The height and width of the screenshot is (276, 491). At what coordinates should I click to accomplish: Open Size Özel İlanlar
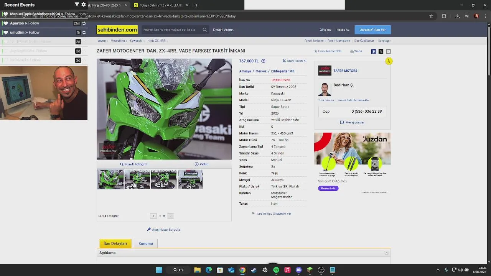point(364,41)
